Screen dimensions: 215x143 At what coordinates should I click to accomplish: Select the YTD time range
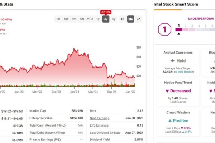coord(90,19)
